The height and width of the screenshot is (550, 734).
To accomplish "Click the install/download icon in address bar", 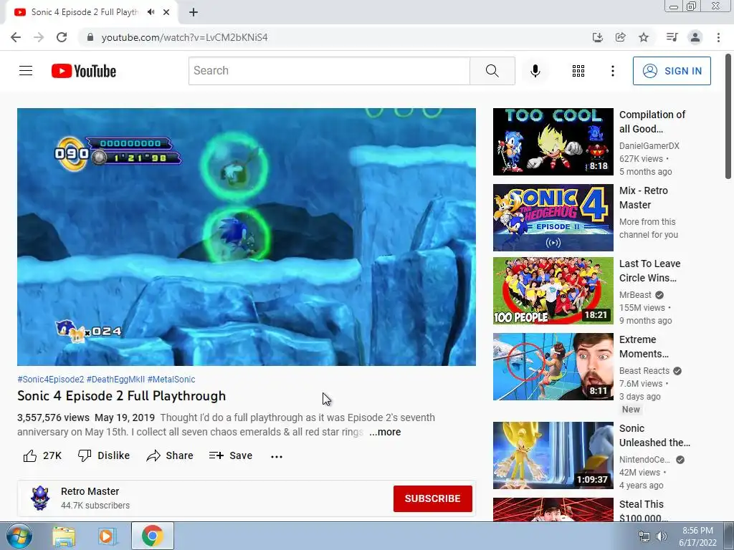I will click(597, 37).
